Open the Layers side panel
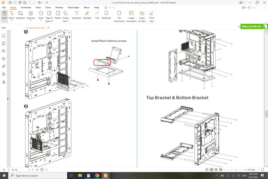 pos(3,59)
